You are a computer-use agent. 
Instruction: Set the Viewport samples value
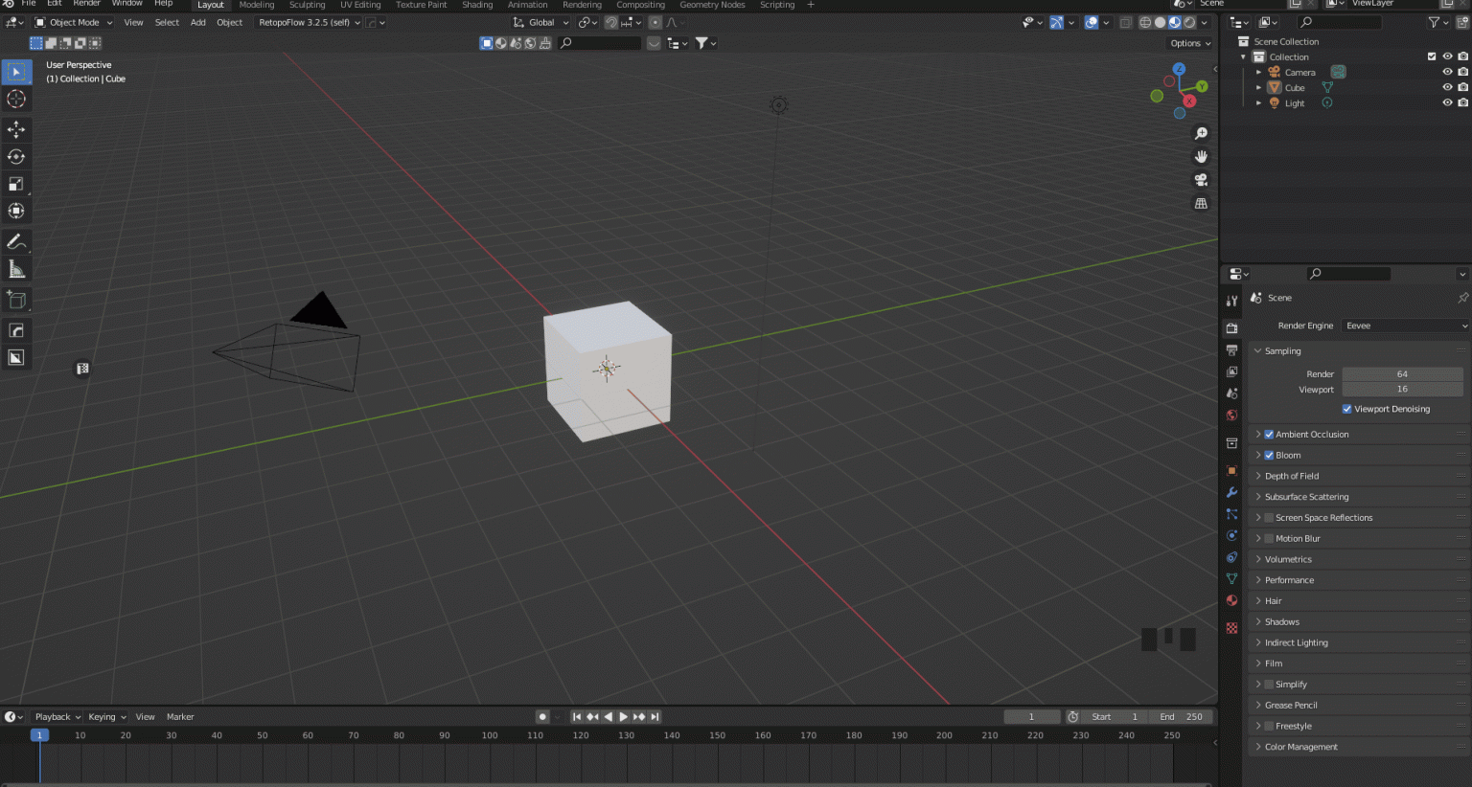[1402, 389]
